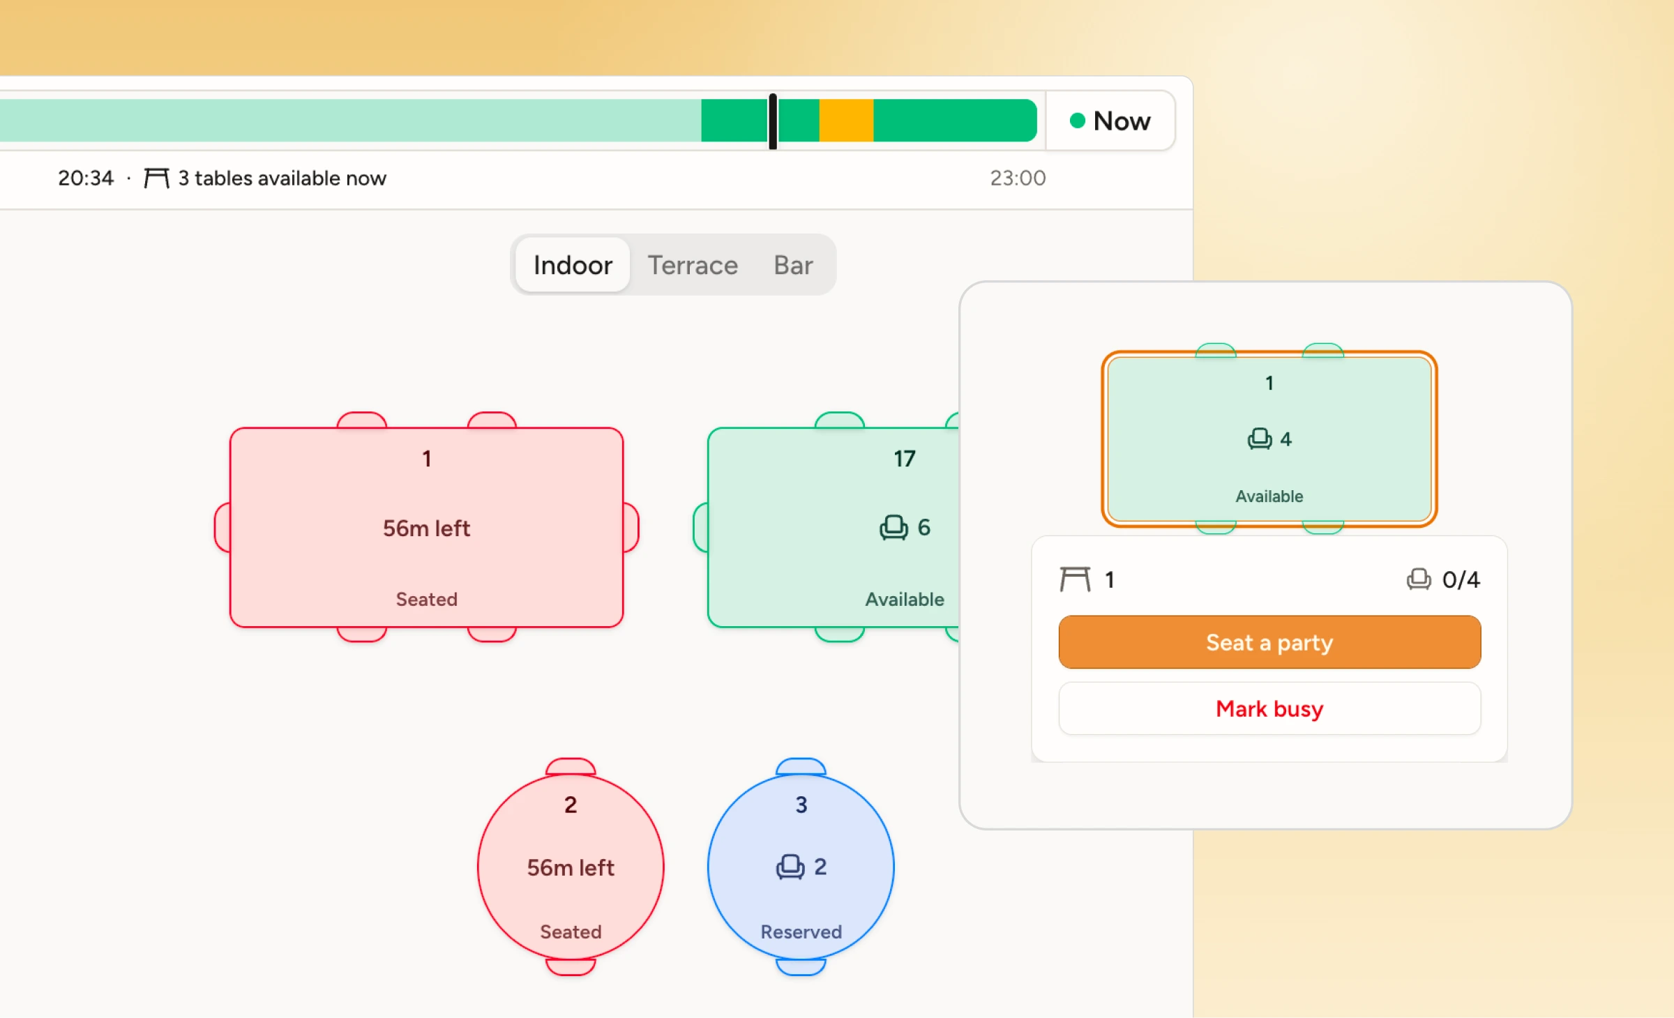Open the Bar area tab
The height and width of the screenshot is (1018, 1674).
(x=793, y=265)
